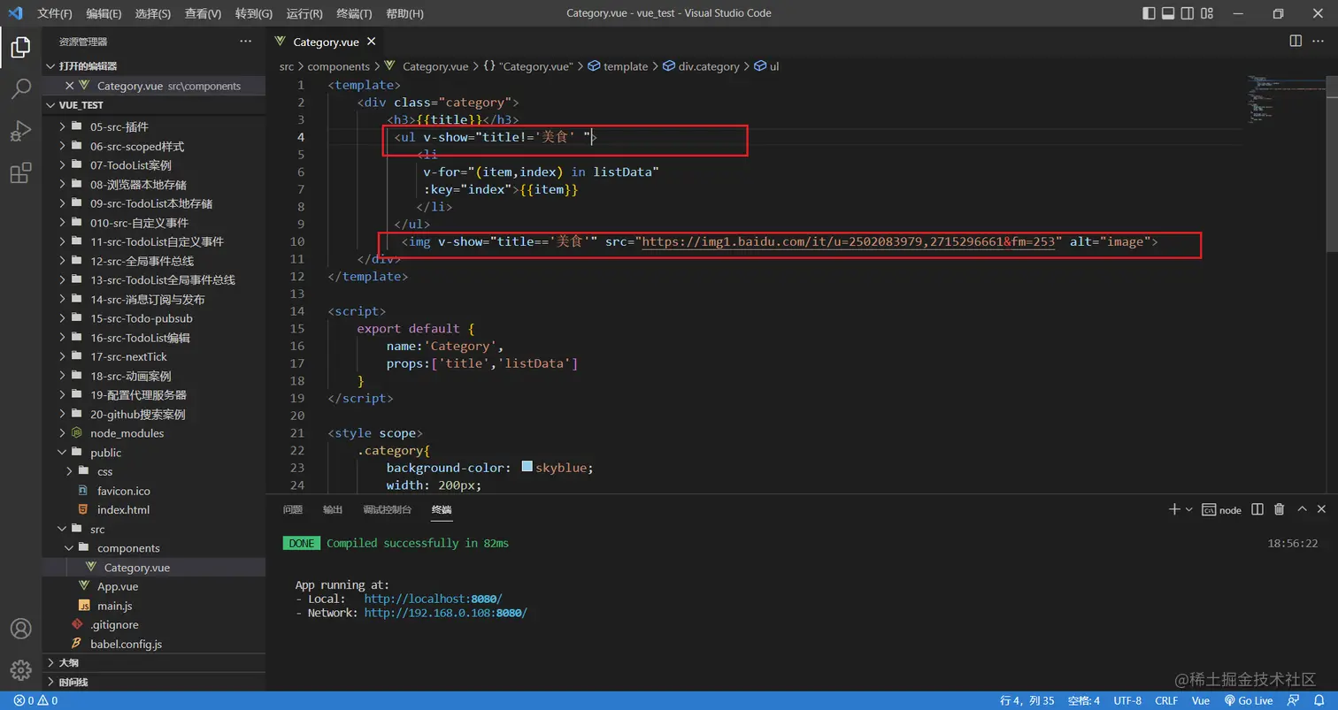The width and height of the screenshot is (1338, 710).
Task: Kill terminal with trash icon
Action: 1279,509
